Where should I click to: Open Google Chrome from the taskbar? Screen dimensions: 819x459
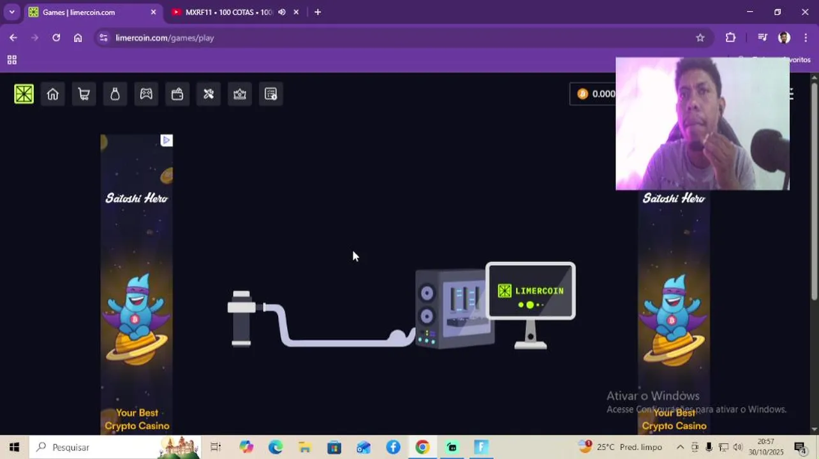click(x=422, y=448)
